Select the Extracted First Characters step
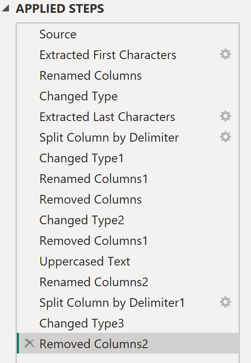 108,55
